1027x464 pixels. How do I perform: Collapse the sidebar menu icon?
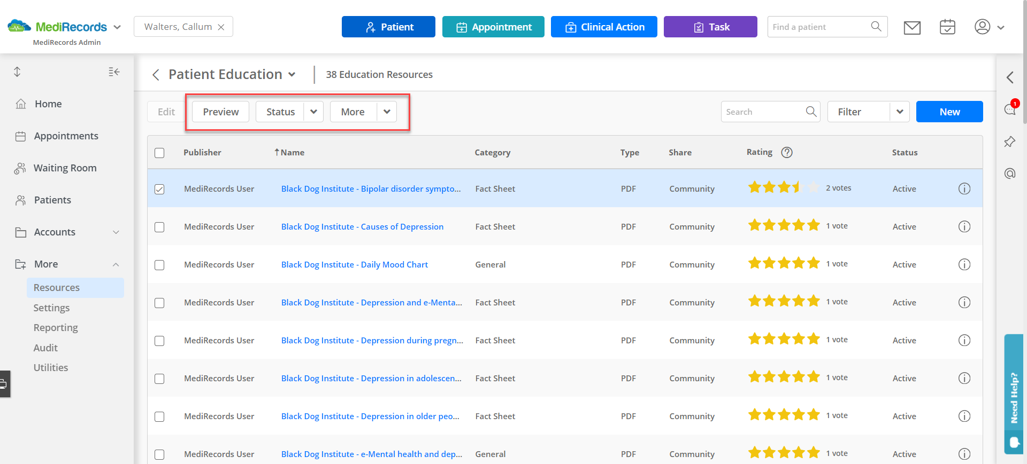point(114,72)
